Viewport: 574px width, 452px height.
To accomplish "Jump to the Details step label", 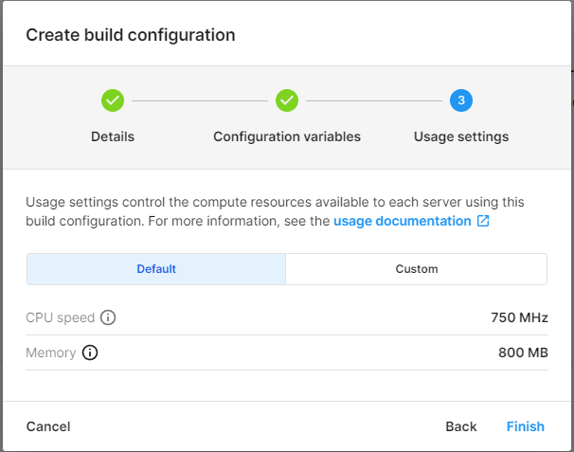I will click(113, 136).
